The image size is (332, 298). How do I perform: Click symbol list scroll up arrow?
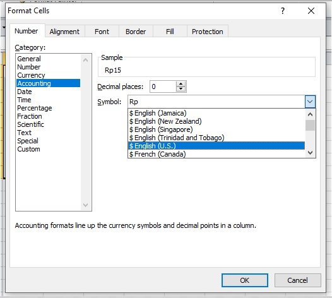click(310, 114)
